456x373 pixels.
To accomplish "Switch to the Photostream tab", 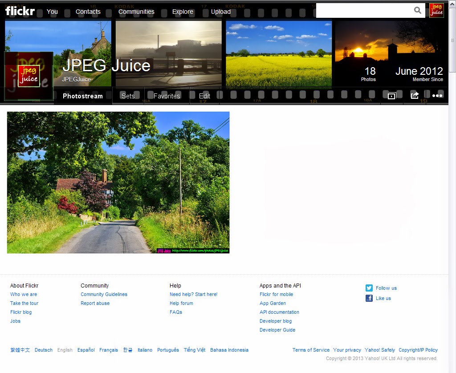I will 83,96.
